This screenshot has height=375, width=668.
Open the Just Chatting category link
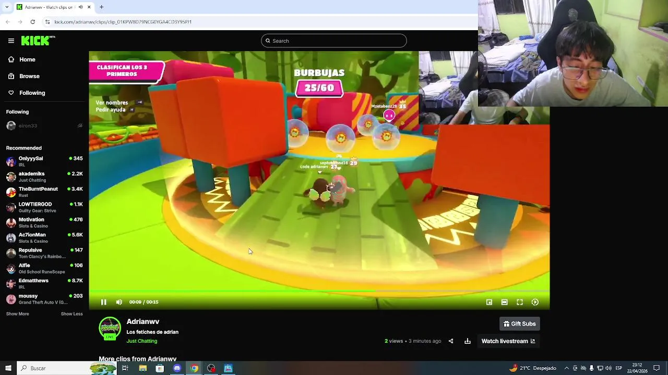(141, 341)
